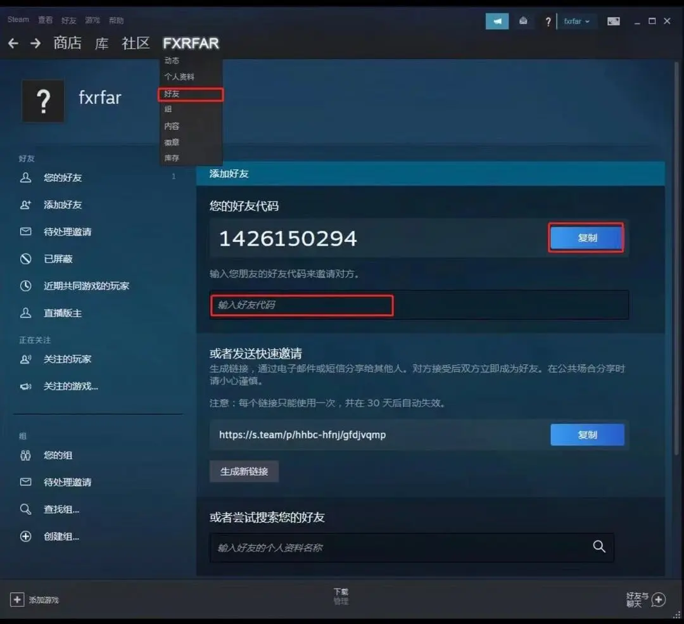
Task: Click the 创建组 plus icon
Action: coord(26,537)
